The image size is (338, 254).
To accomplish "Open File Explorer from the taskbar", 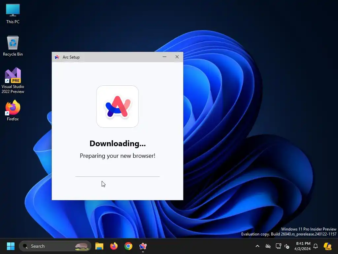I will (x=99, y=246).
